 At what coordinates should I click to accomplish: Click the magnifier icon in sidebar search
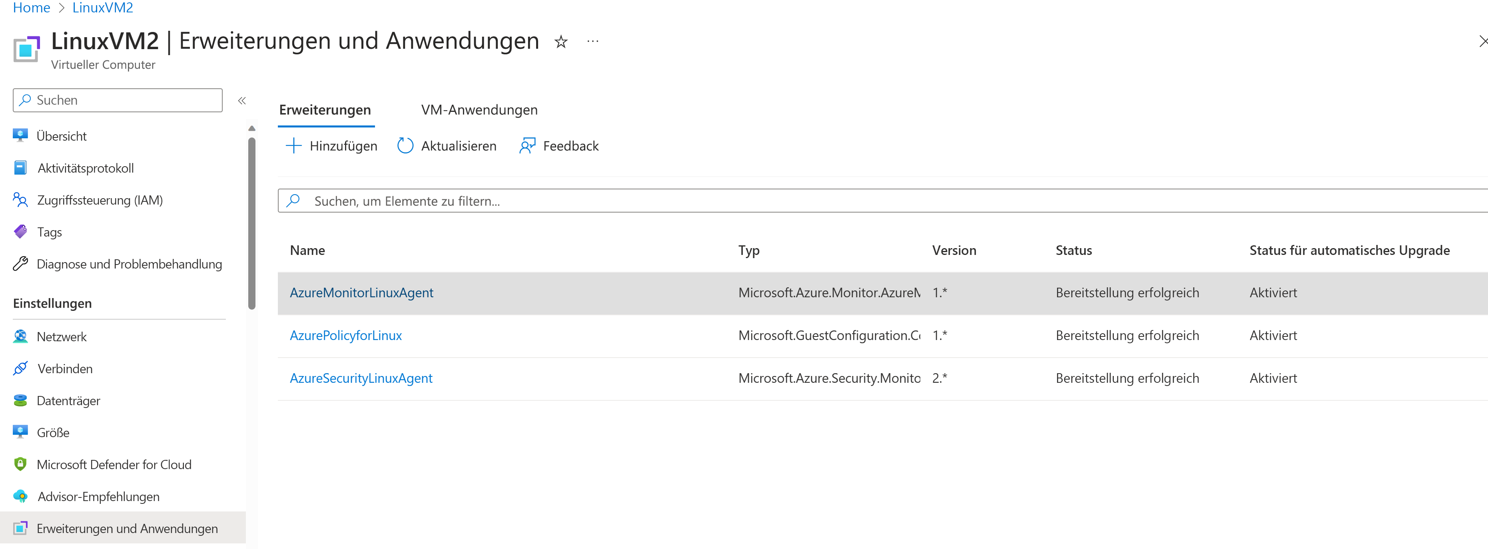[x=25, y=100]
